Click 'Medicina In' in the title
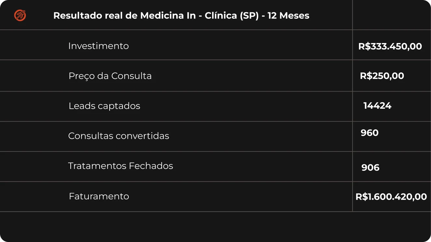431x242 pixels. pyautogui.click(x=168, y=16)
